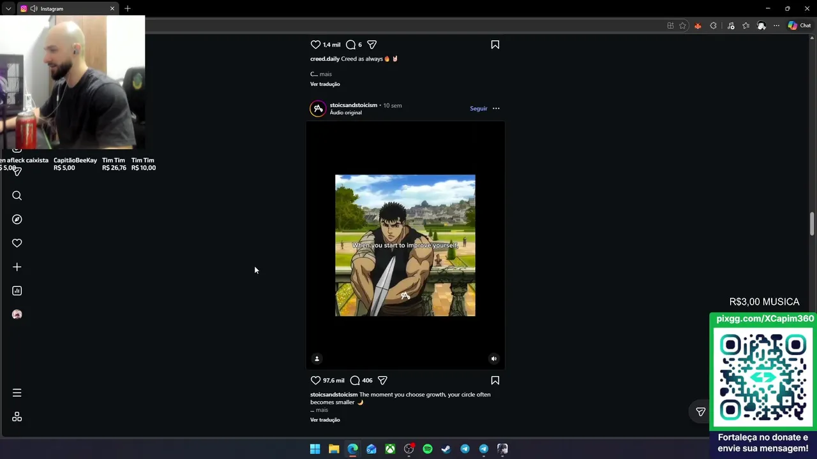Click the page's vertical scrollbar thumb
817x459 pixels.
[813, 224]
